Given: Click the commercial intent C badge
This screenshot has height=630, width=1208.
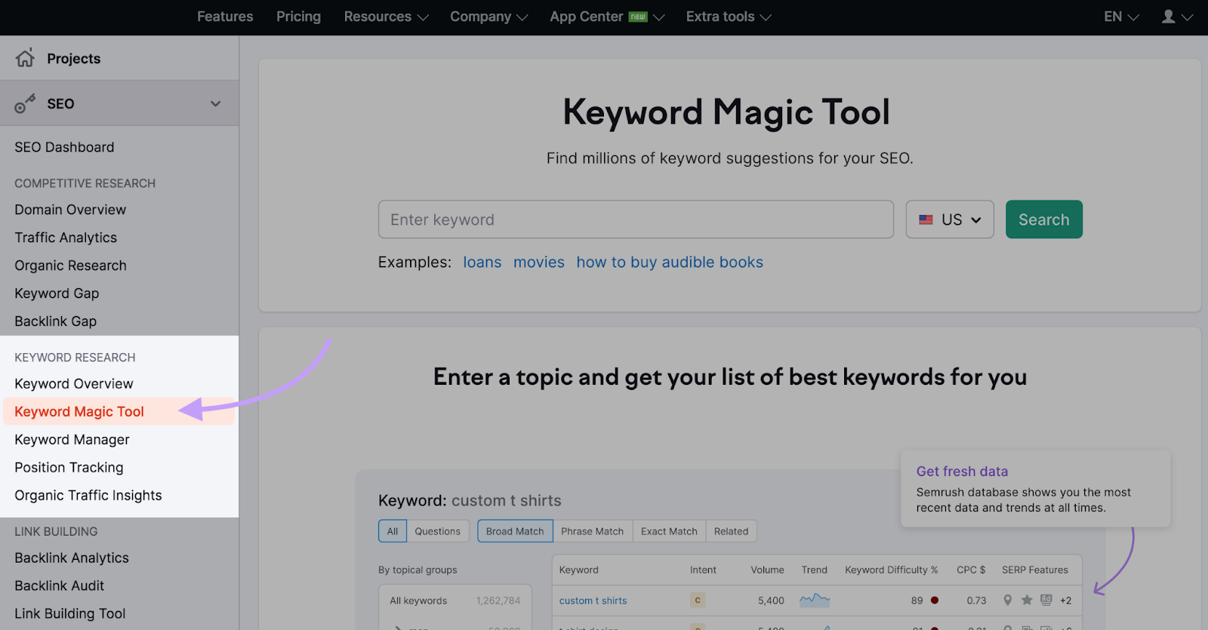Looking at the screenshot, I should 698,601.
